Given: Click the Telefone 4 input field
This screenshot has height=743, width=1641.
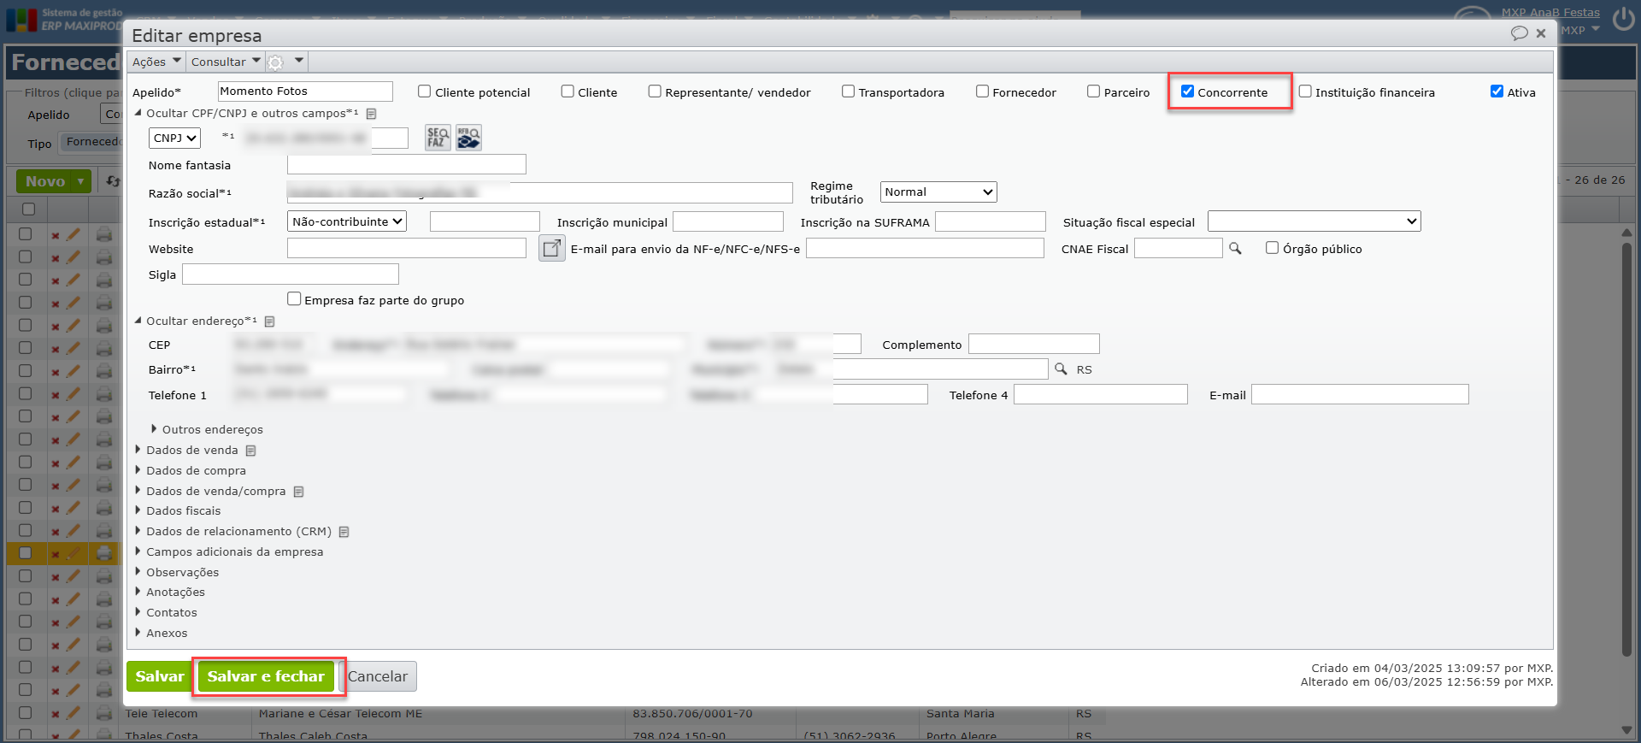Looking at the screenshot, I should (1101, 394).
